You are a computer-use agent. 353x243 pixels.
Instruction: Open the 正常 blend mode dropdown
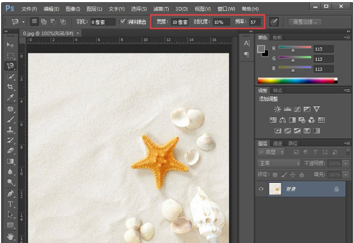click(279, 163)
